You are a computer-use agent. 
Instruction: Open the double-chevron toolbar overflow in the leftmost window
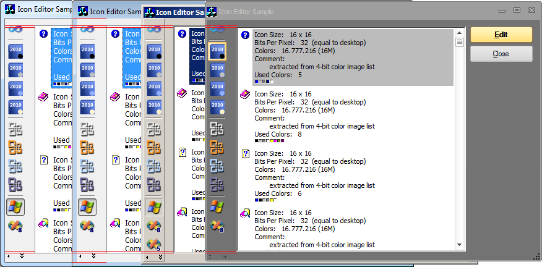tap(22, 256)
